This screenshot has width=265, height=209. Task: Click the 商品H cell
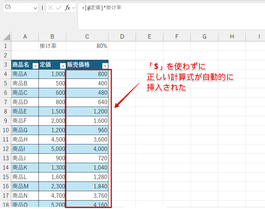coord(25,140)
